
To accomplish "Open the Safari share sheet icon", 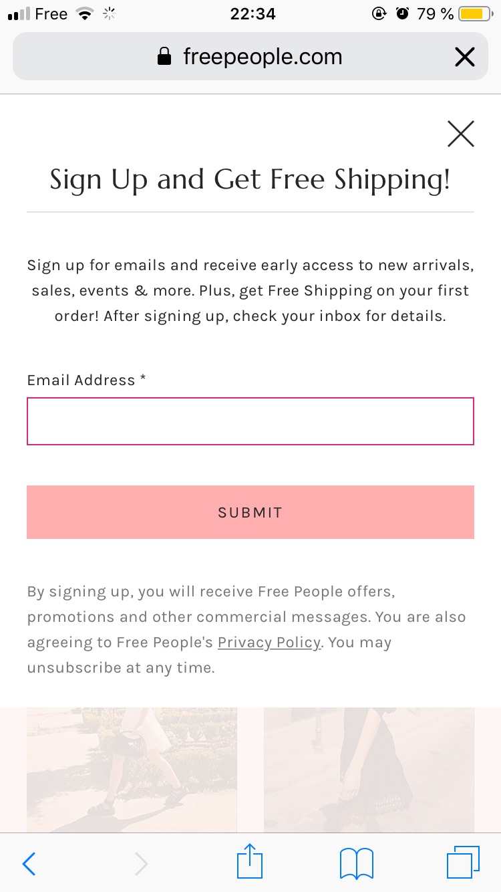I will [249, 863].
